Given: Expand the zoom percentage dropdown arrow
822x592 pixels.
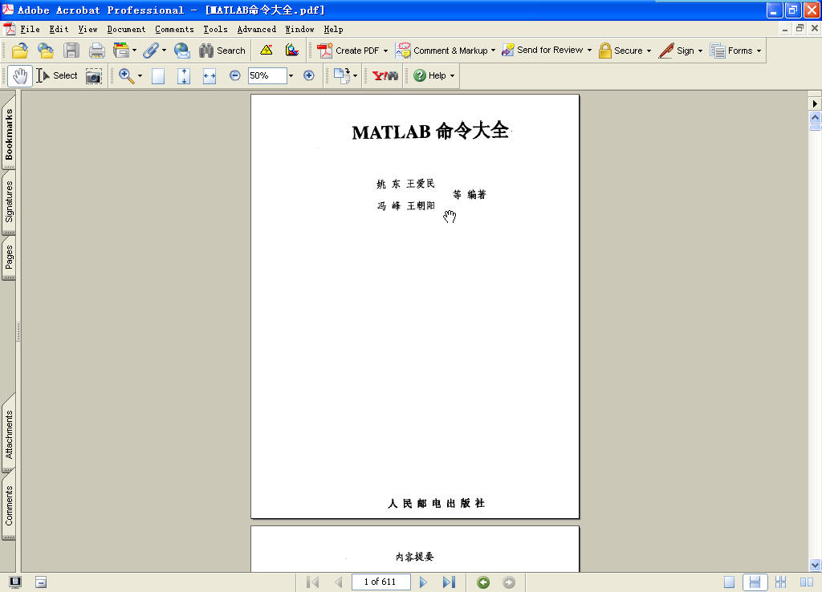Looking at the screenshot, I should (x=291, y=76).
